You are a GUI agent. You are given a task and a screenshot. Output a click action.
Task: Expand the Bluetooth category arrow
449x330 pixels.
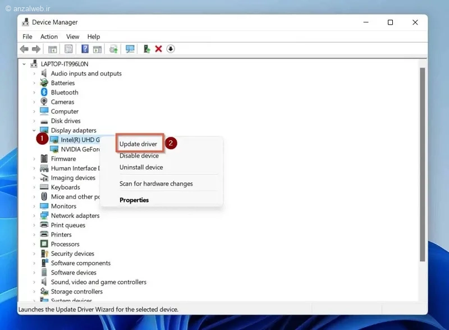click(34, 93)
